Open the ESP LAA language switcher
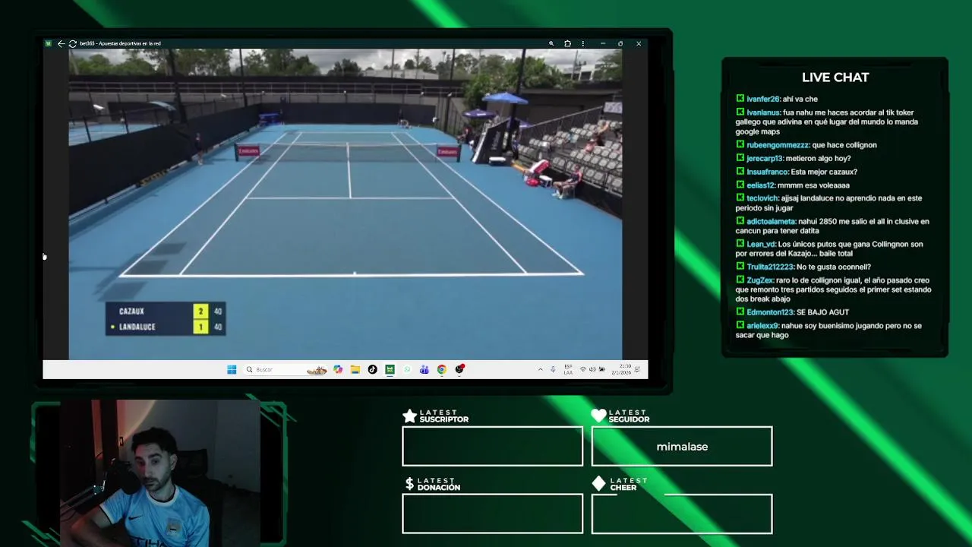This screenshot has width=972, height=547. 568,370
